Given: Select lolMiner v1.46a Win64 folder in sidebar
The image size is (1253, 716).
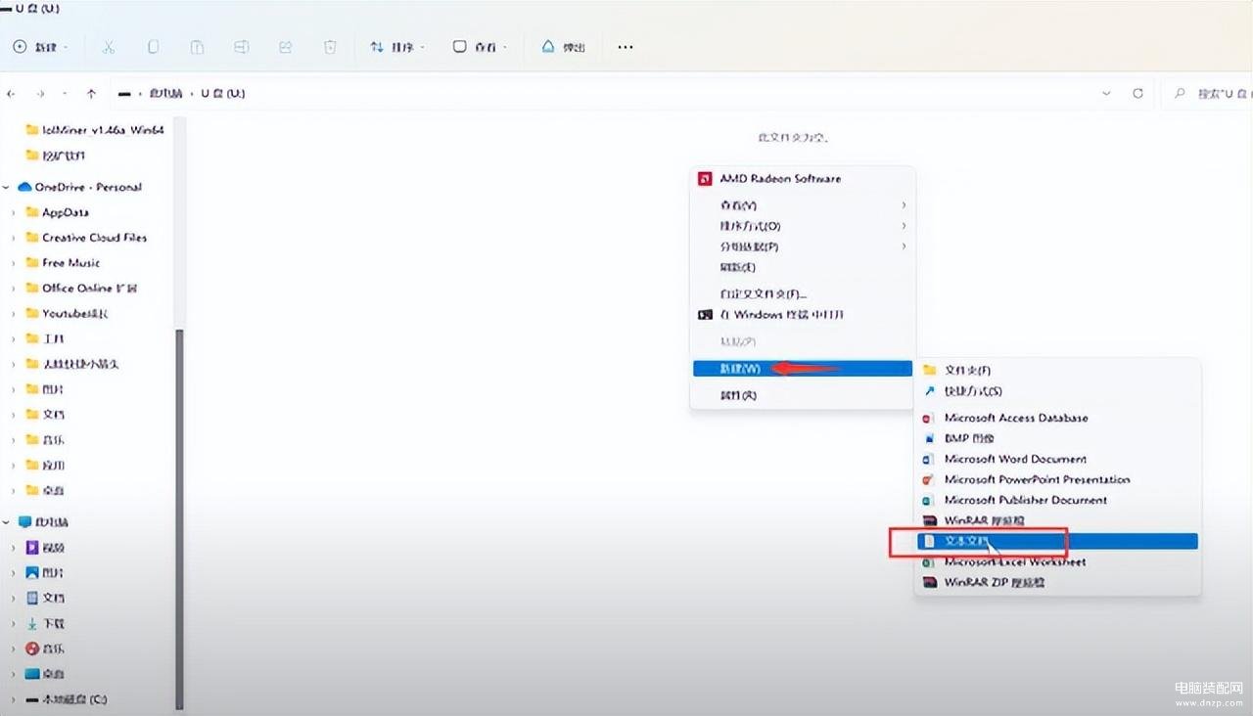Looking at the screenshot, I should tap(95, 129).
